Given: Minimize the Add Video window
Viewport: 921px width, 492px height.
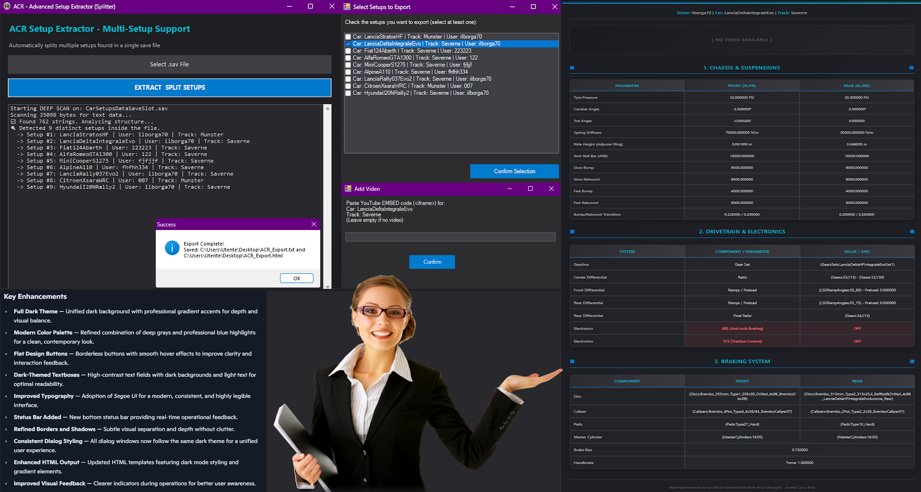Looking at the screenshot, I should click(x=510, y=188).
